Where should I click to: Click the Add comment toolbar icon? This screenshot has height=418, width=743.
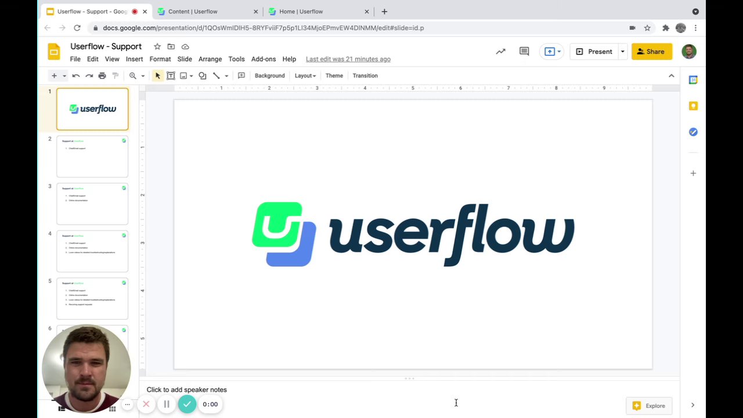[241, 75]
